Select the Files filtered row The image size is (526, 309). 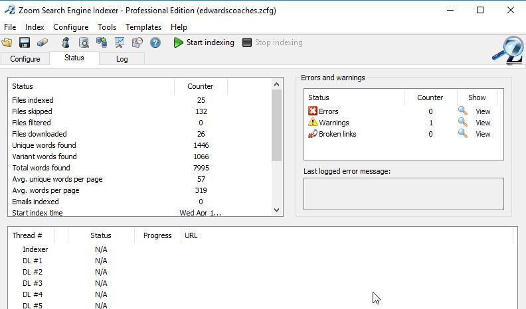coord(141,123)
